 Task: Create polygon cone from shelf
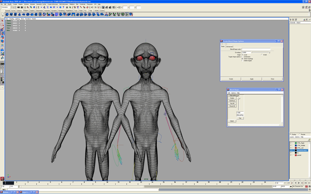click(x=19, y=14)
